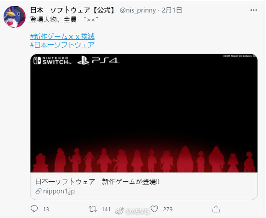Screen dimensions: 266x218
Task: Click the Nintendo Switch logo in the preview
Action: click(52, 61)
